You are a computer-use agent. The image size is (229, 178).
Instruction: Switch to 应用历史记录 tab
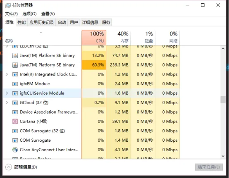tap(42, 22)
